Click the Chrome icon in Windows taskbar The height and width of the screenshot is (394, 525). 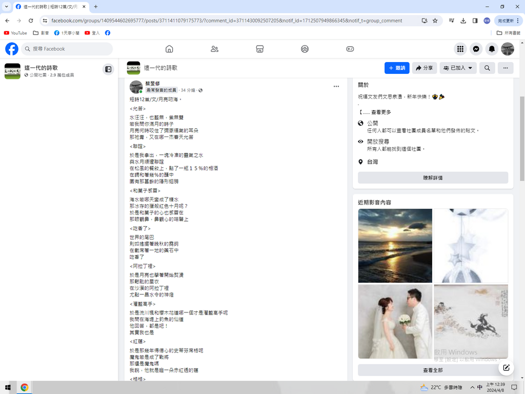24,387
